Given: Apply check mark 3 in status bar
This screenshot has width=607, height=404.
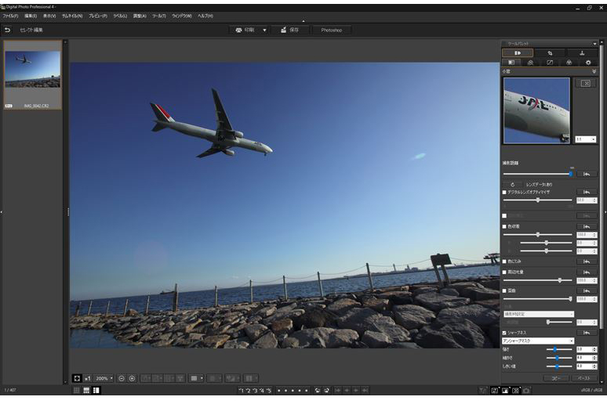Looking at the screenshot, I should click(x=255, y=391).
